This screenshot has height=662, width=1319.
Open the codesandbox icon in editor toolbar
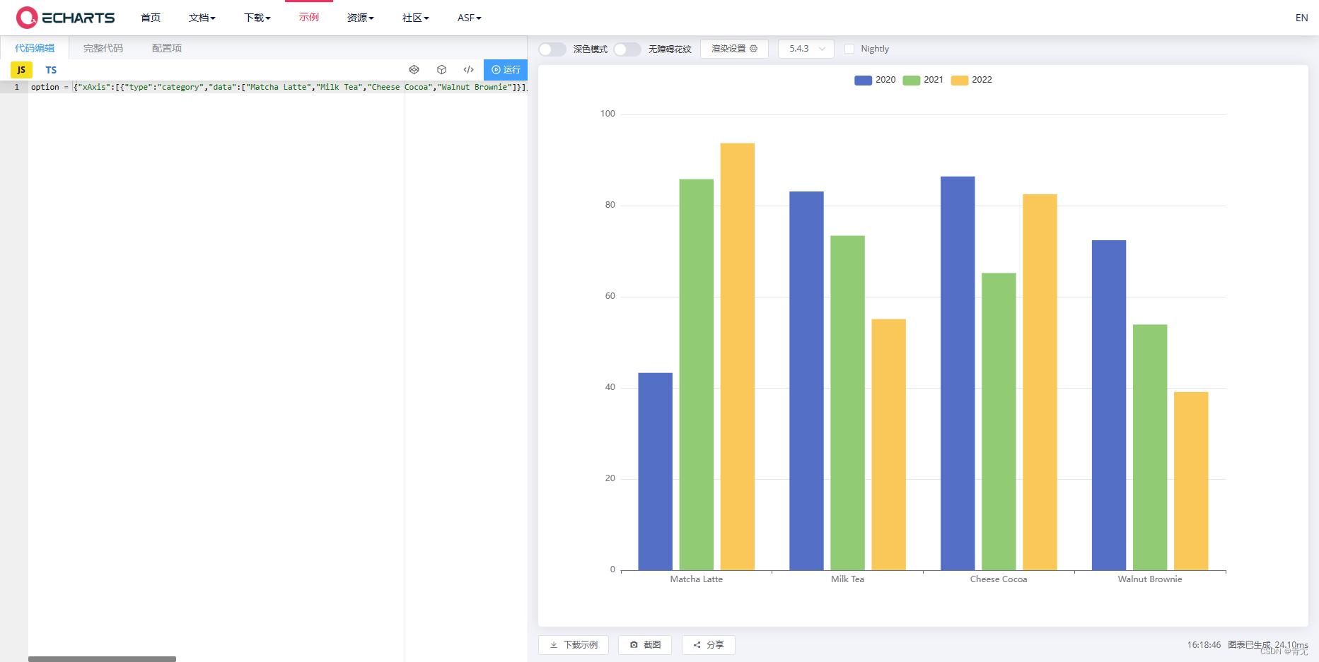[414, 69]
